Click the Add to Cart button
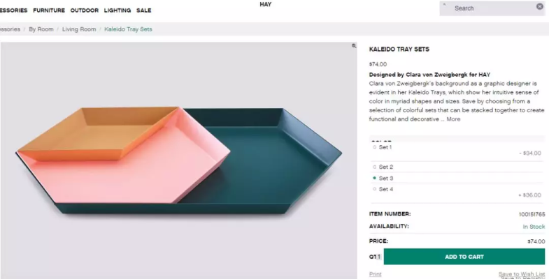This screenshot has height=279, width=549. coord(464,257)
